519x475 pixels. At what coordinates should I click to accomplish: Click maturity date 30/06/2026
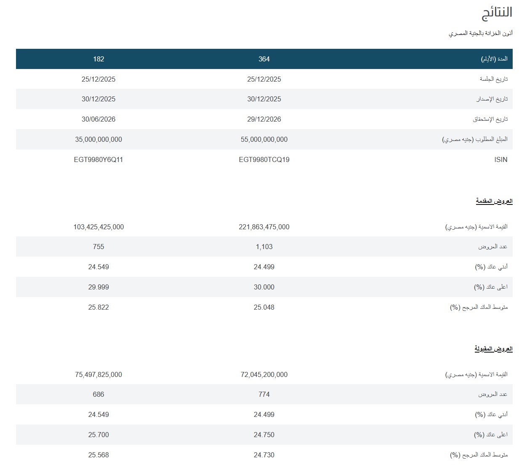tap(98, 119)
